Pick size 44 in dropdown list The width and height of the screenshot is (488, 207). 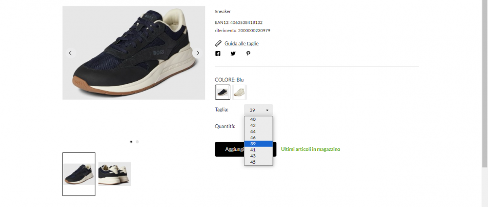pos(258,132)
